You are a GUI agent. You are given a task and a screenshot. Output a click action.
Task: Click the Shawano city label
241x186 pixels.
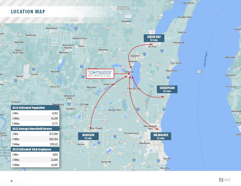pos(126,21)
